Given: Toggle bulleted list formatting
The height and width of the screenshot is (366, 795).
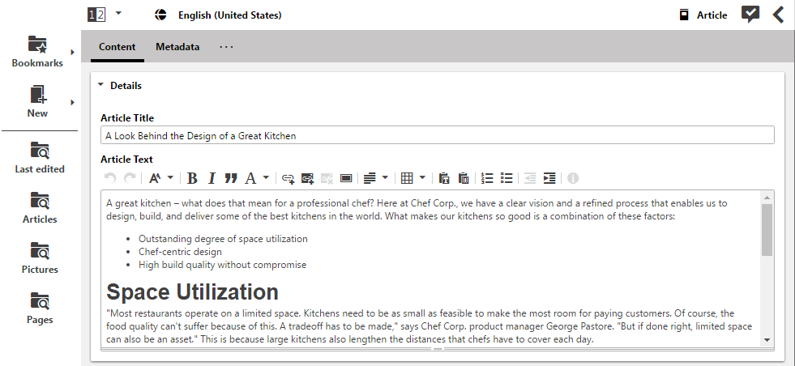Looking at the screenshot, I should click(506, 178).
